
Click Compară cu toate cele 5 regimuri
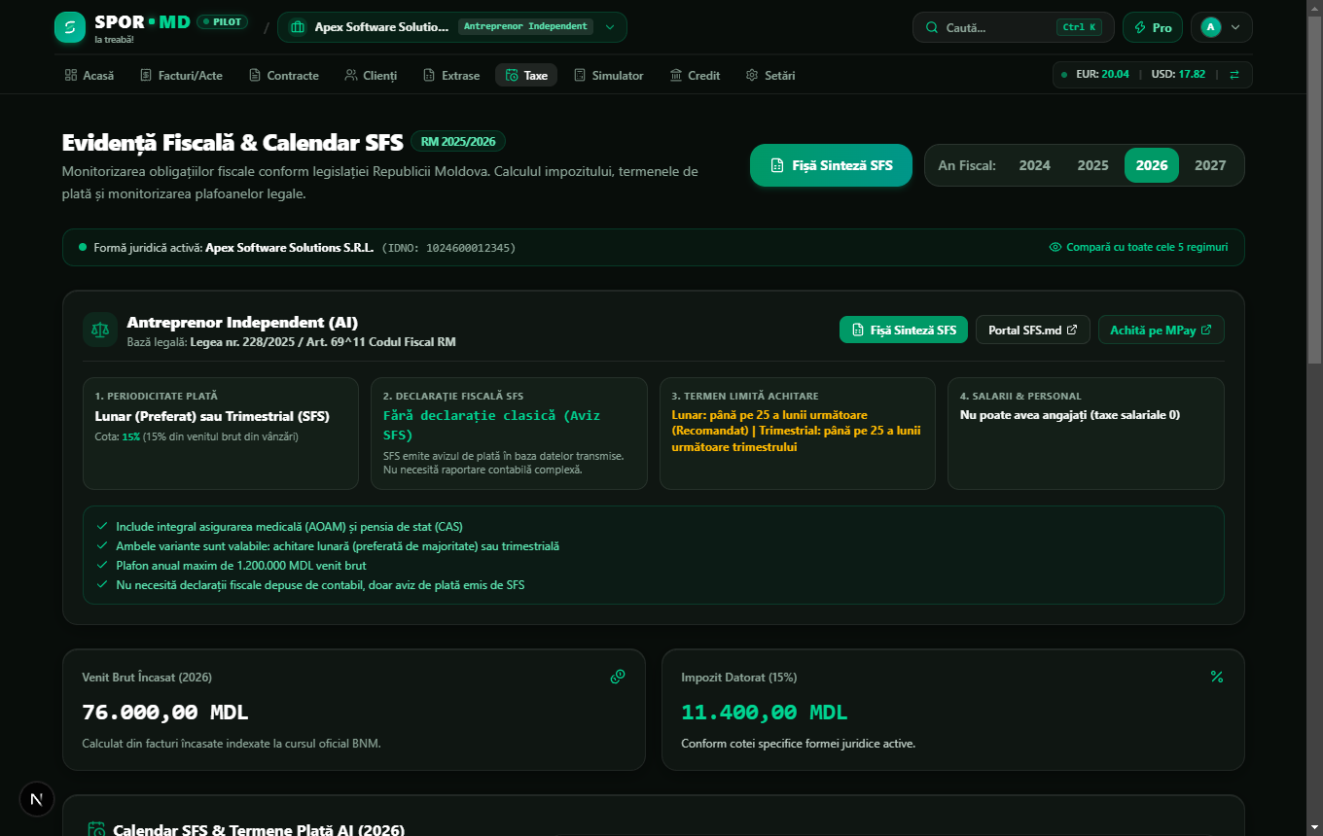pyautogui.click(x=1138, y=247)
